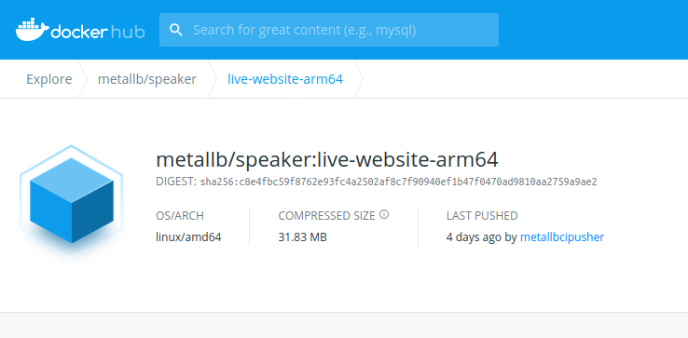Click the chevron separator after metallb/speaker

point(213,79)
